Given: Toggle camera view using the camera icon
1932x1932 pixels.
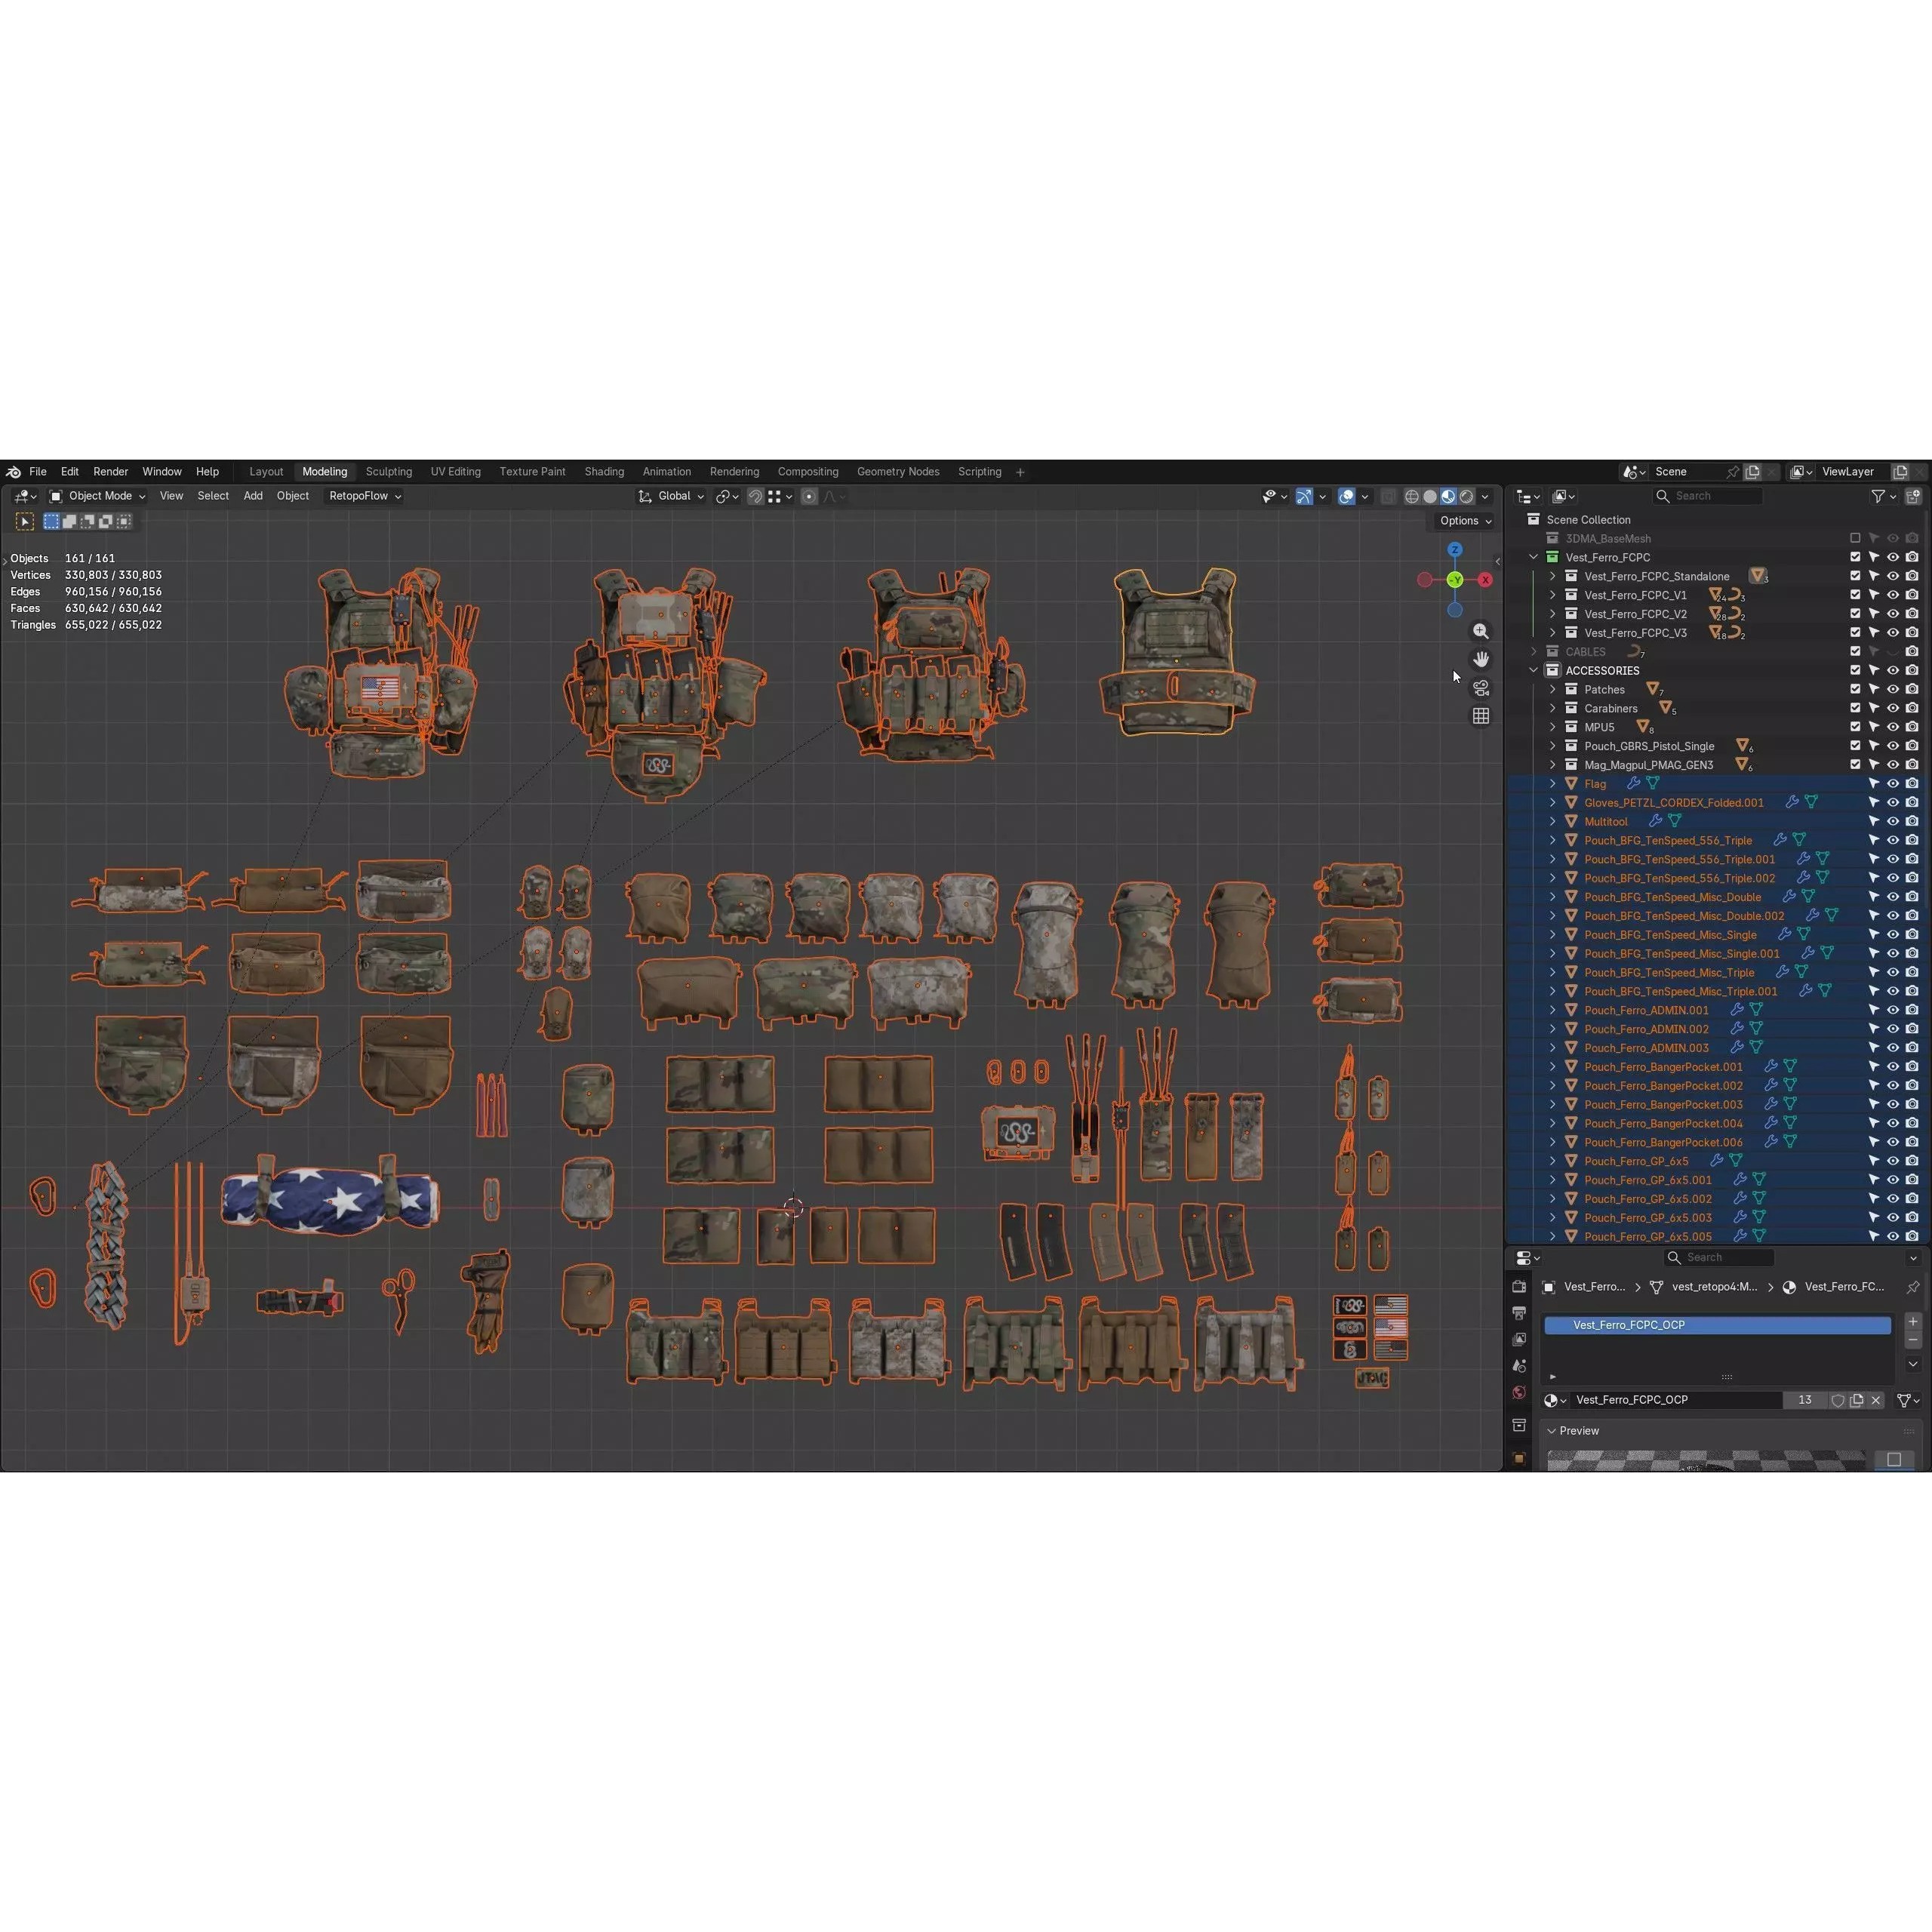Looking at the screenshot, I should point(1481,687).
